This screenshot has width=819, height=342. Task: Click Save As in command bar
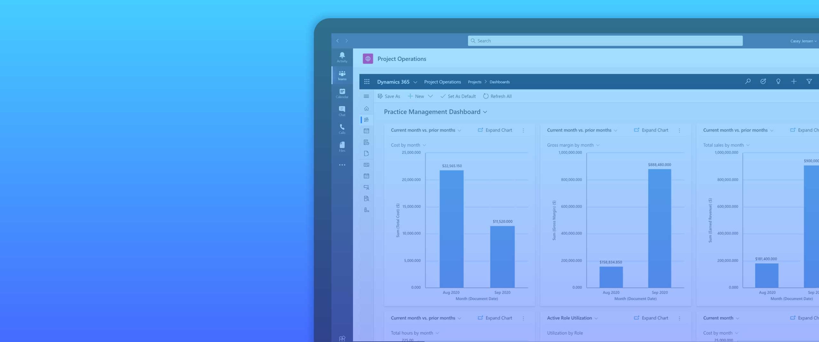click(x=389, y=96)
